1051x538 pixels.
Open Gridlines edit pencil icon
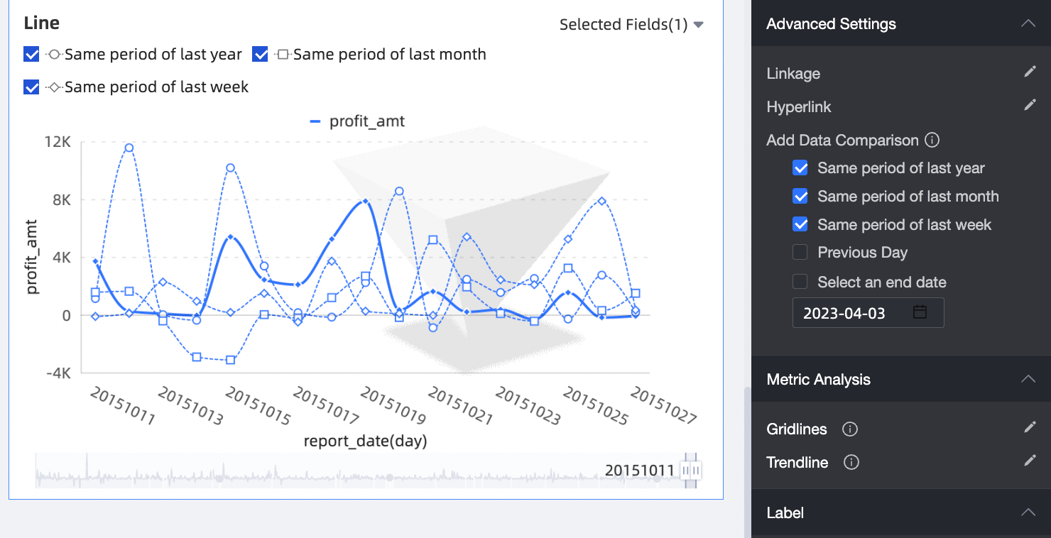1029,428
